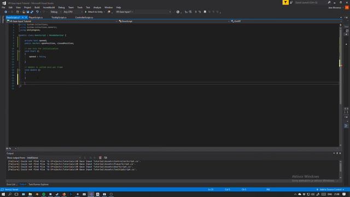
Task: Click the Visual Studio taskbar icon
Action: click(x=91, y=194)
